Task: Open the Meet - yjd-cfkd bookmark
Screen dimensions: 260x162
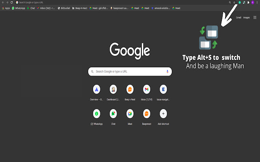Action: (x=99, y=8)
